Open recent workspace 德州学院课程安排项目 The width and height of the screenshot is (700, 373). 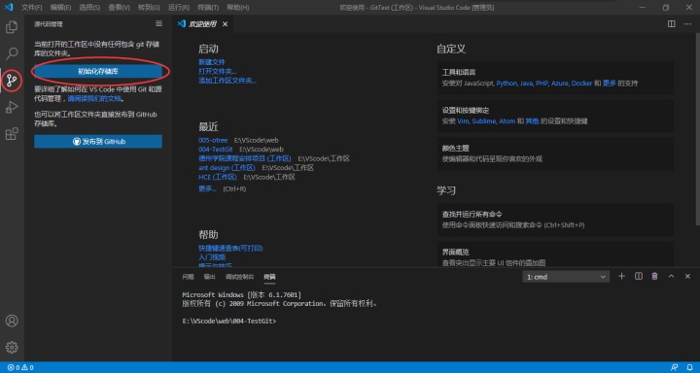[x=245, y=158]
